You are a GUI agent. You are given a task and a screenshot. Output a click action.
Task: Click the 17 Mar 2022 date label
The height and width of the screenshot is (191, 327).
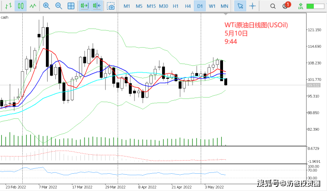click(82, 187)
